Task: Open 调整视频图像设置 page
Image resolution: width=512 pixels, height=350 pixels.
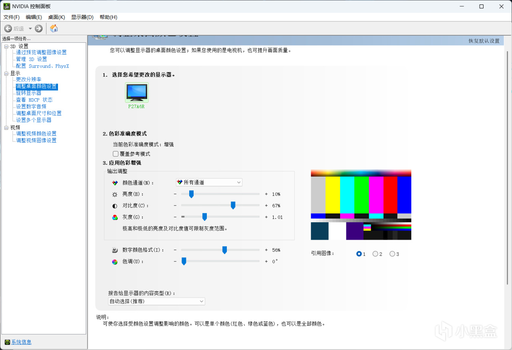Action: click(x=36, y=141)
